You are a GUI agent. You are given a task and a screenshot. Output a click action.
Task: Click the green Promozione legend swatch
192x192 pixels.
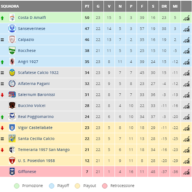coord(17,186)
